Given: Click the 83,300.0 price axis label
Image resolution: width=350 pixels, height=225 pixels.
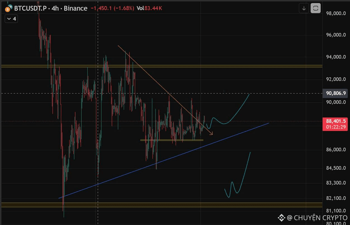Looking at the screenshot, I should pyautogui.click(x=336, y=183).
